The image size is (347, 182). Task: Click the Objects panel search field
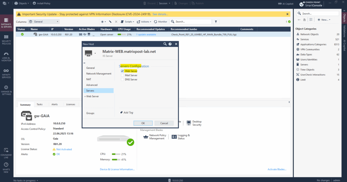[318, 14]
